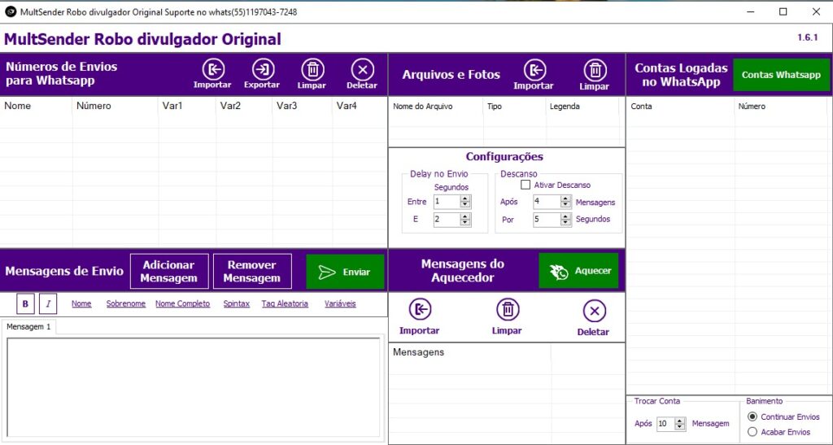The height and width of the screenshot is (445, 833).
Task: Click the Descanso Por seconds field
Action: 547,220
